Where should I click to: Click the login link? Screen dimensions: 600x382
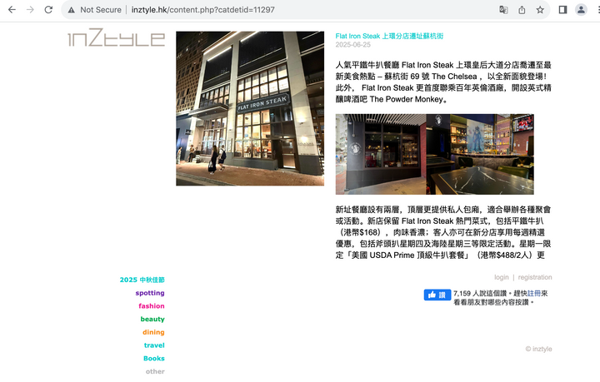pos(502,277)
